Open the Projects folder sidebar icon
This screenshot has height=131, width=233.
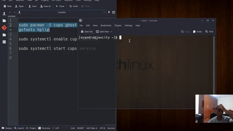[x=4, y=35]
